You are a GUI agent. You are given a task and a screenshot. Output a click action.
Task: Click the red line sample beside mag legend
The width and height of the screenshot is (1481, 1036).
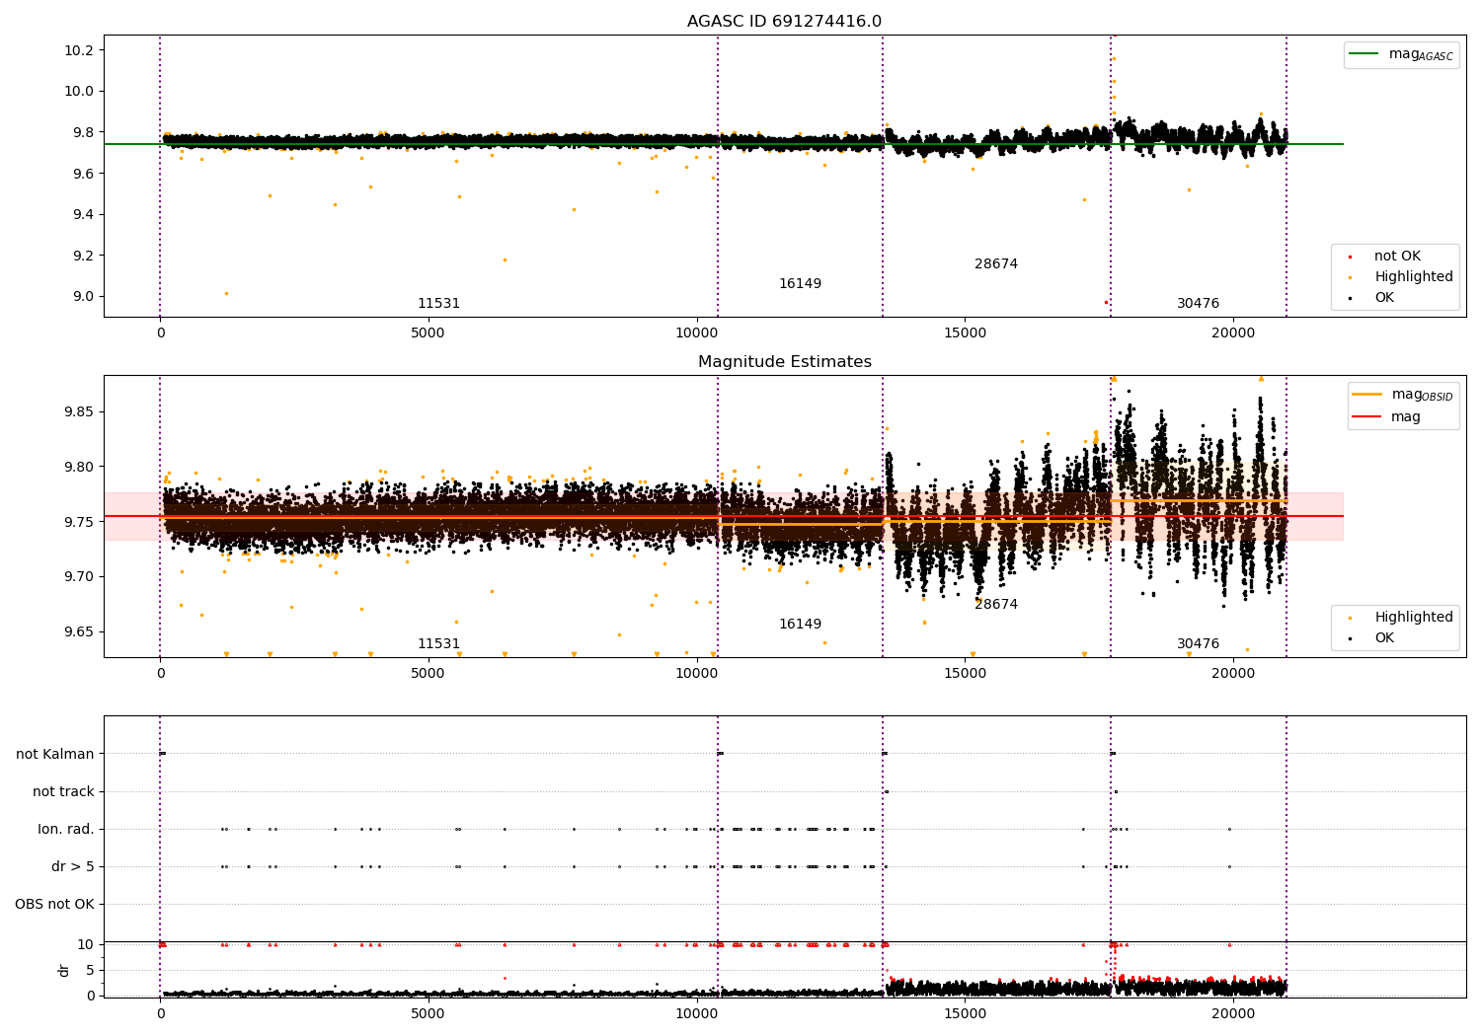1366,416
